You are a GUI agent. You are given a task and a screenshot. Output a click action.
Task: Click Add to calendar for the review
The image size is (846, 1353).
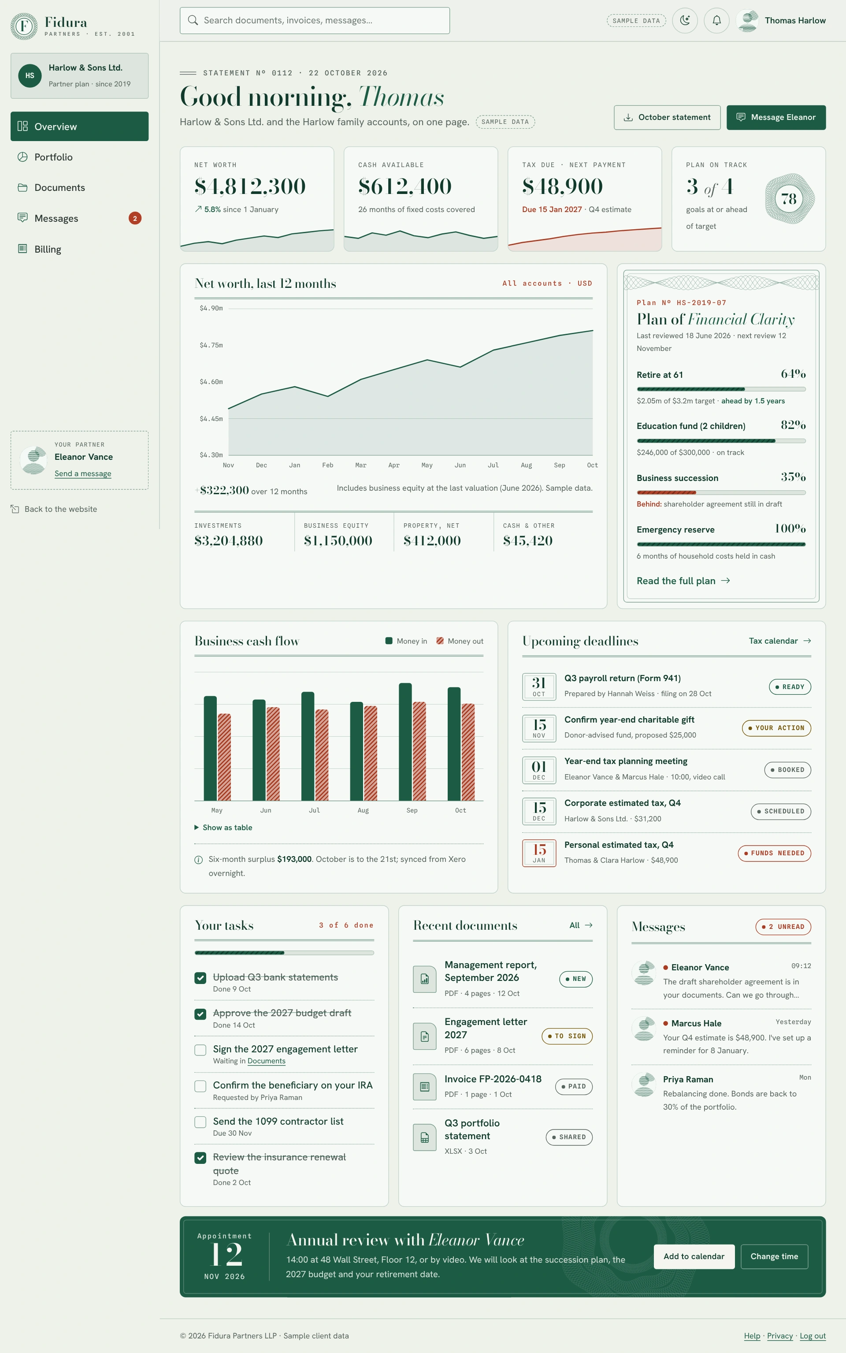(x=694, y=1256)
